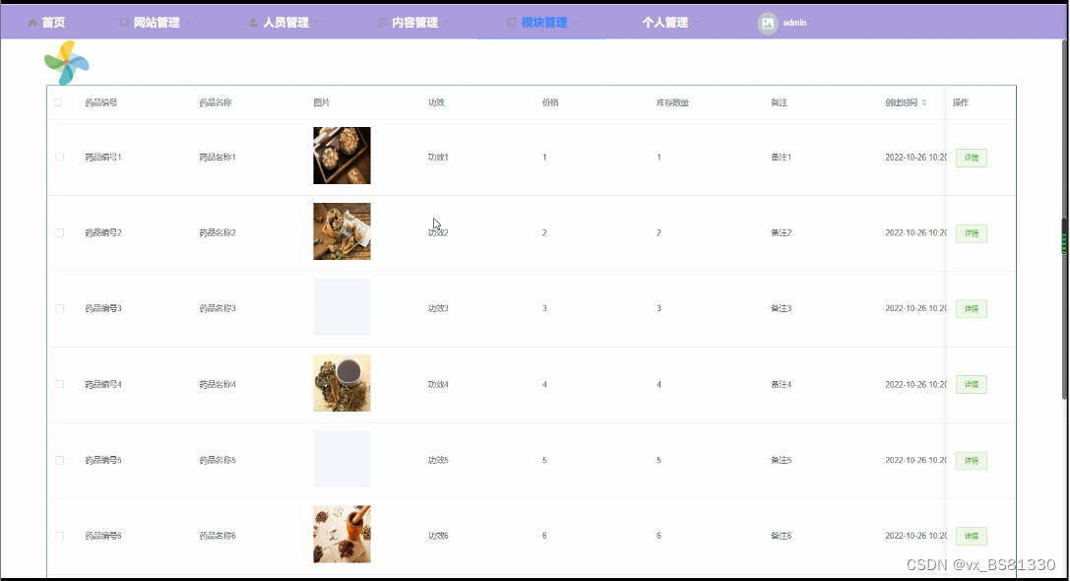This screenshot has height=581, width=1070.
Task: Click the person icon beside 人员管理
Action: point(253,23)
